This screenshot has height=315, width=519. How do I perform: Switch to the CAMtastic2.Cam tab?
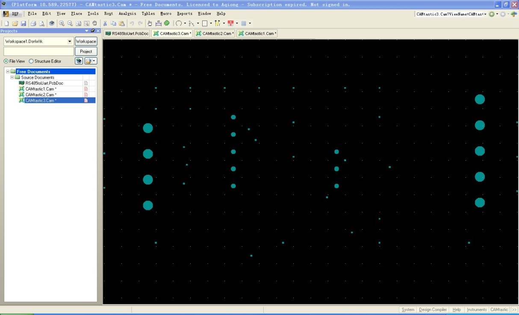(215, 33)
